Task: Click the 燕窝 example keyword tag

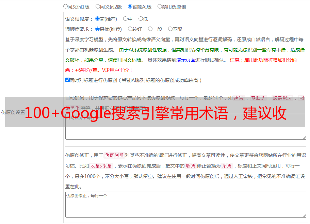Action: (x=239, y=98)
